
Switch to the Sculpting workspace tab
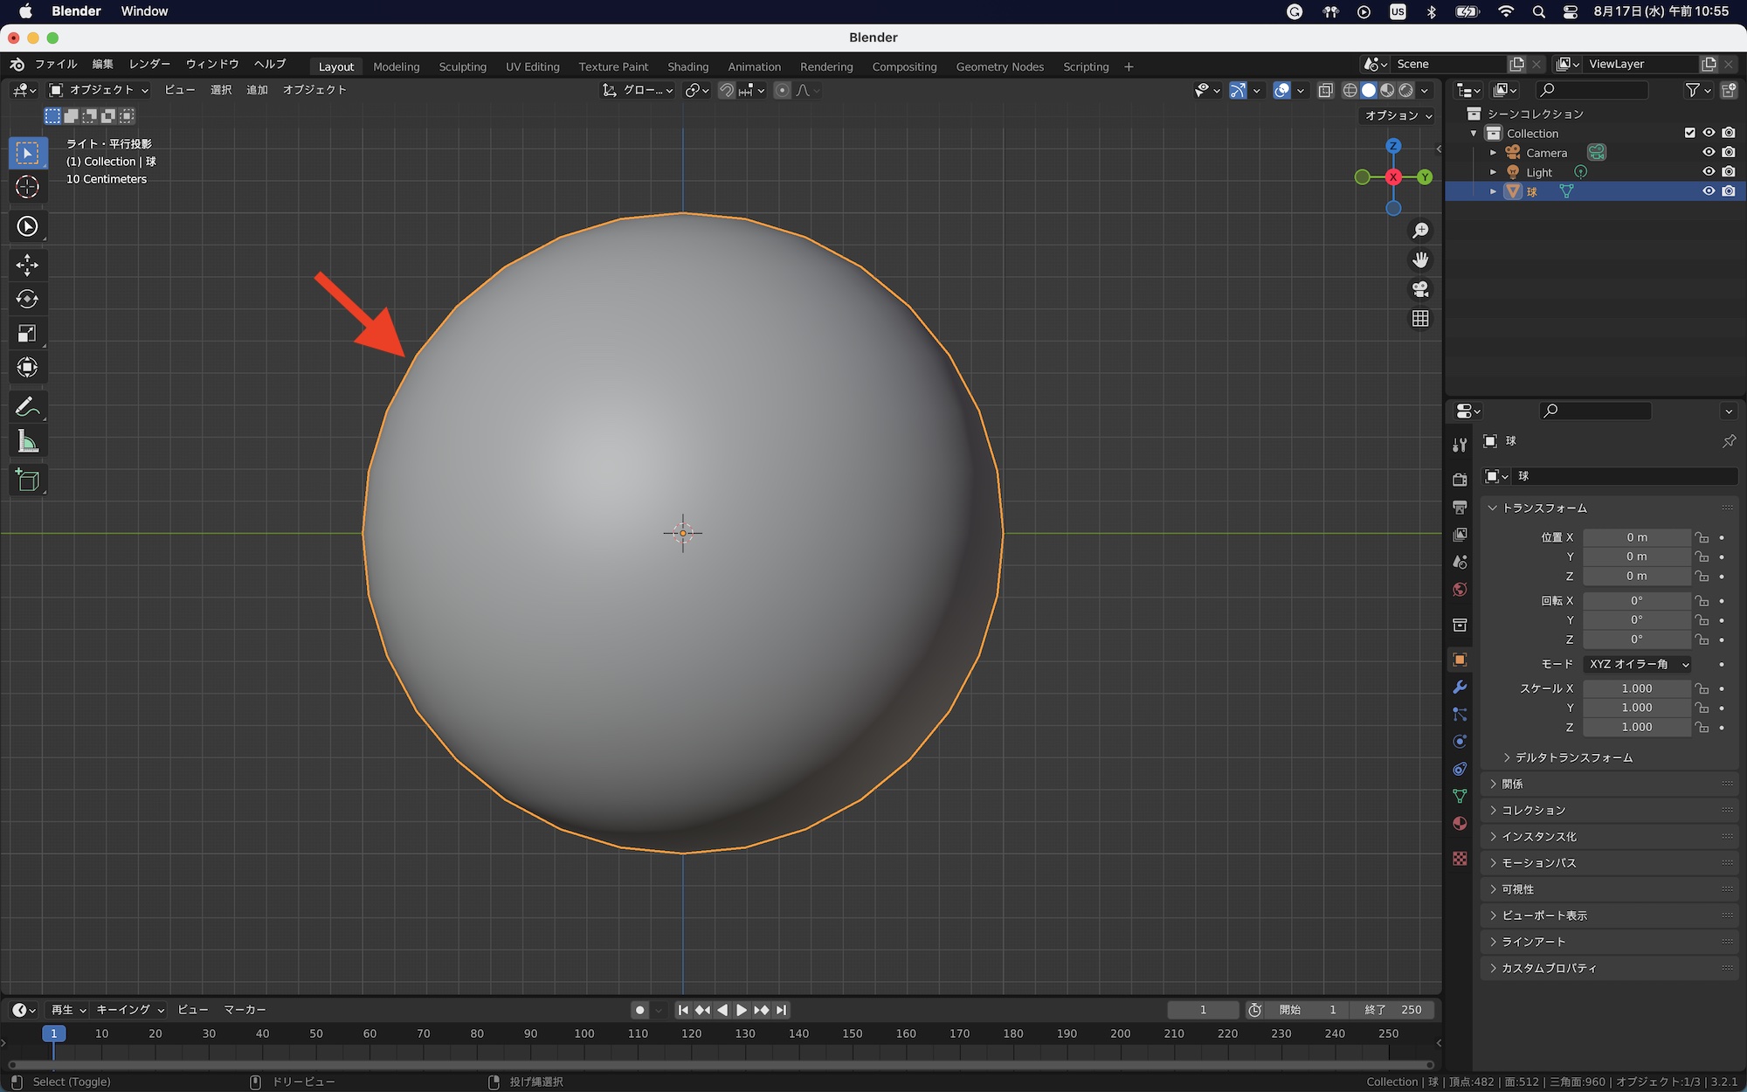[462, 66]
